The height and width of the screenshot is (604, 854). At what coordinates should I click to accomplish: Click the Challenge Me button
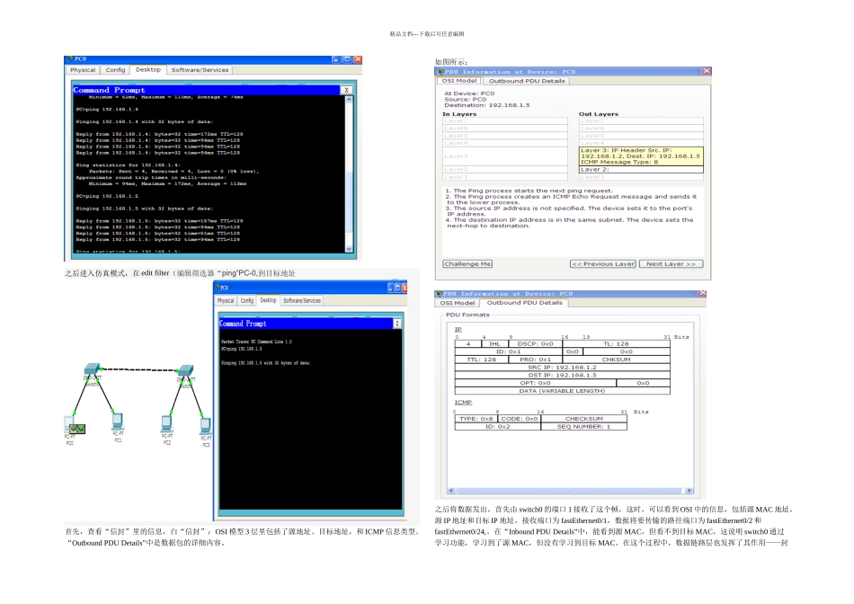coord(467,263)
